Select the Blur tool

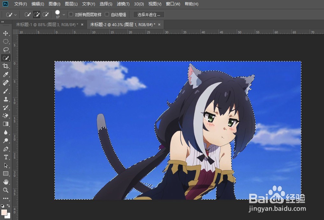(x=6, y=132)
